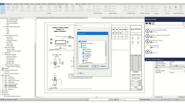Click Annuleren in folder dialog
This screenshot has height=104, width=185.
point(103,66)
